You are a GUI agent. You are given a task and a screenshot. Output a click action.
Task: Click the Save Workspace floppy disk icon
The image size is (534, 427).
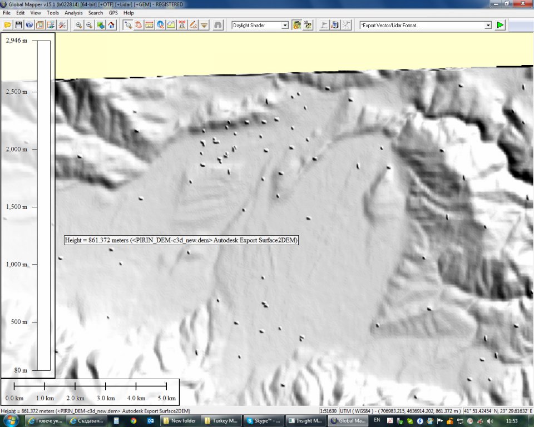click(x=18, y=25)
